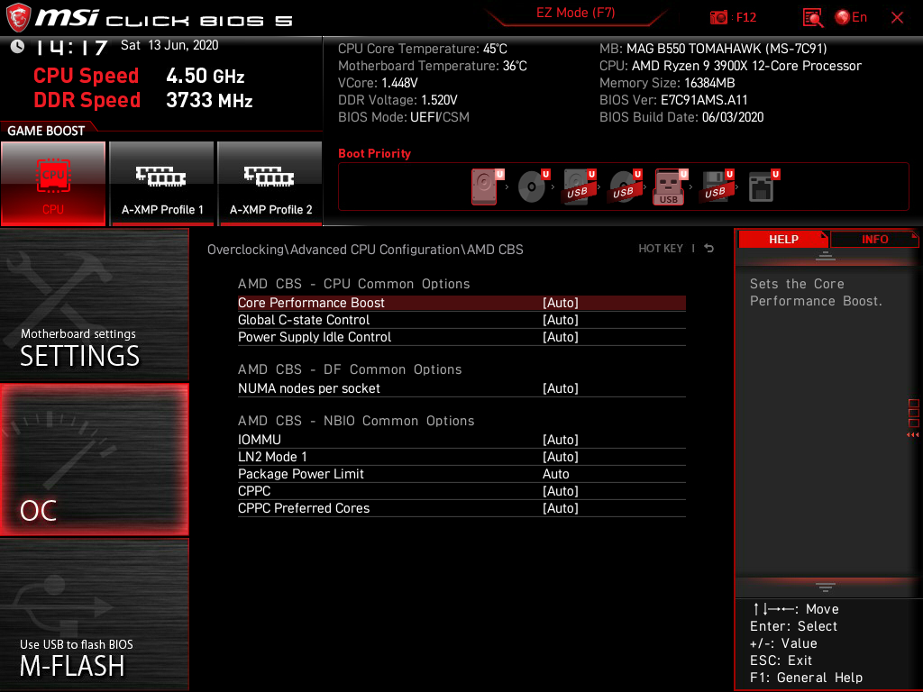923x692 pixels.
Task: Select the USB hard disk boot icon
Action: coord(579,187)
